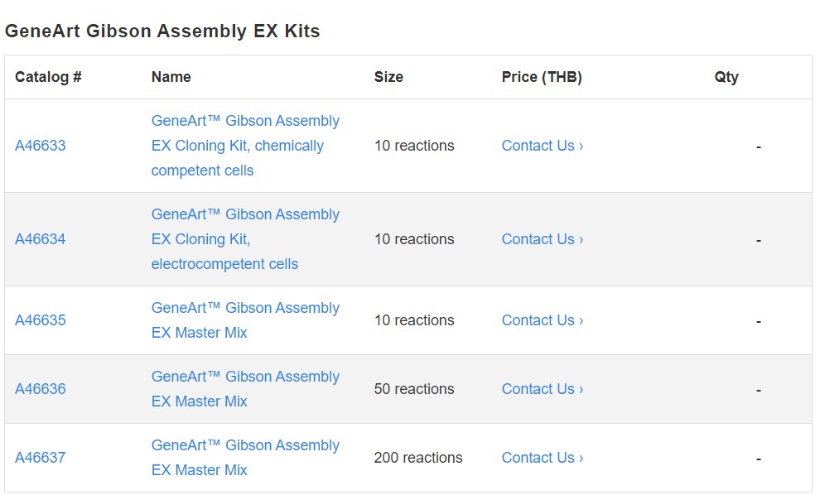Click the Catalog # column header
The width and height of the screenshot is (820, 495).
click(x=48, y=77)
